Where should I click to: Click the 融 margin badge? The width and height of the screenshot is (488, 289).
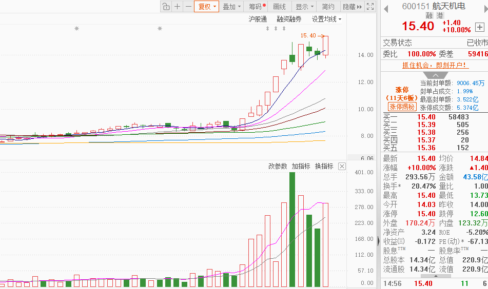(x=430, y=15)
